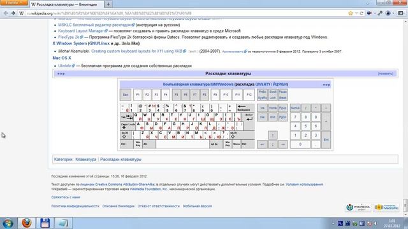Click the Menu key on keyboard diagram
The width and height of the screenshot is (408, 229).
(237, 144)
